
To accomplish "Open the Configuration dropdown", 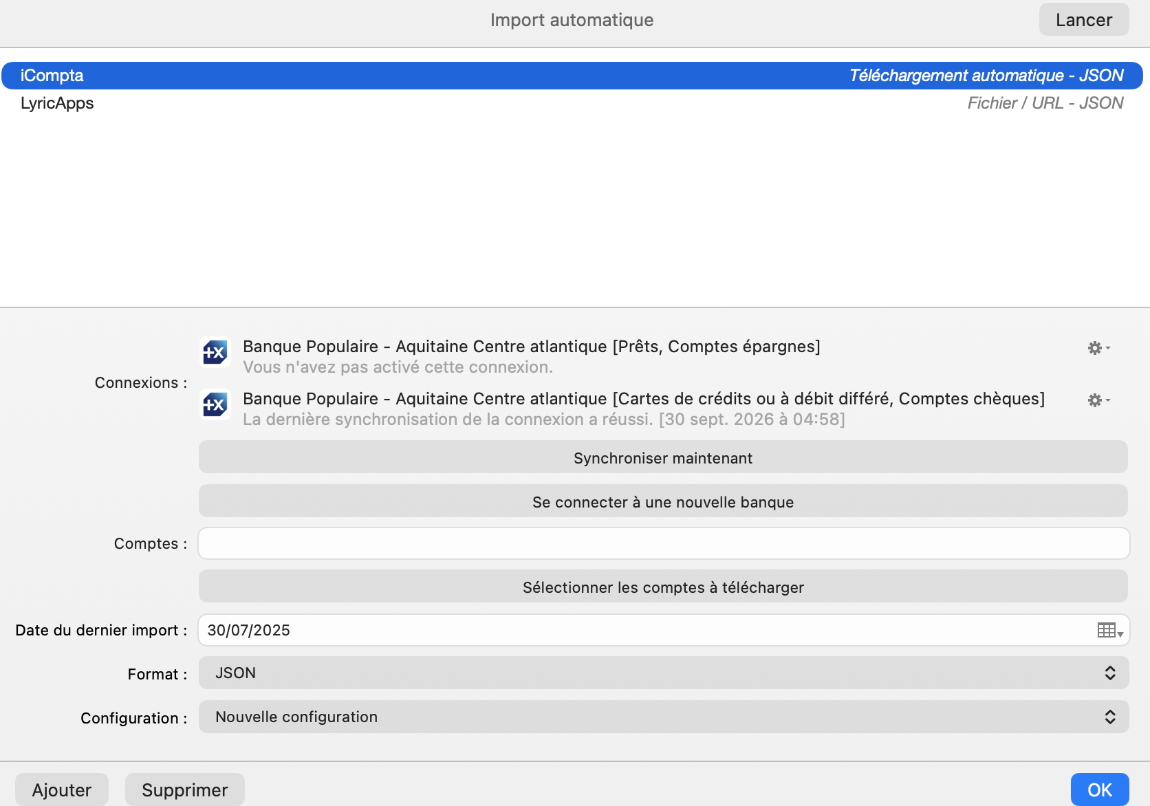I will 664,717.
